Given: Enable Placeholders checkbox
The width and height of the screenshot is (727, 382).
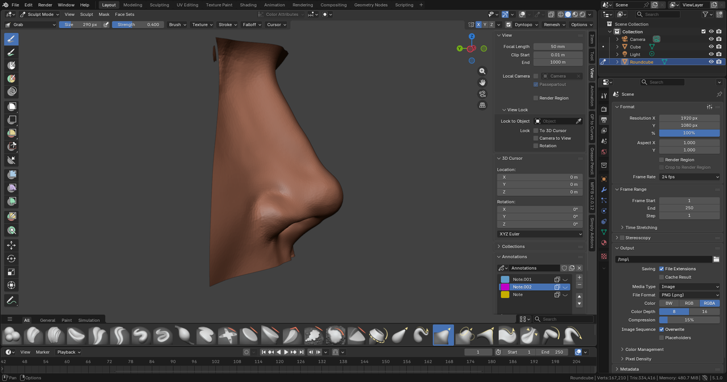Looking at the screenshot, I should tap(662, 338).
